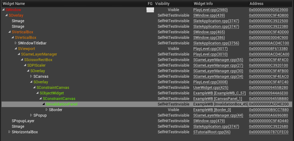
Task: Select the SPopupLayer tree row
Action: [147, 121]
